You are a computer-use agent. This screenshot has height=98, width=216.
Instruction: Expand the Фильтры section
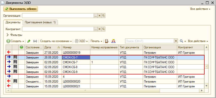[14, 35]
